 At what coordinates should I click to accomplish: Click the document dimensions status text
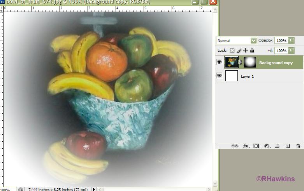[x=58, y=189]
